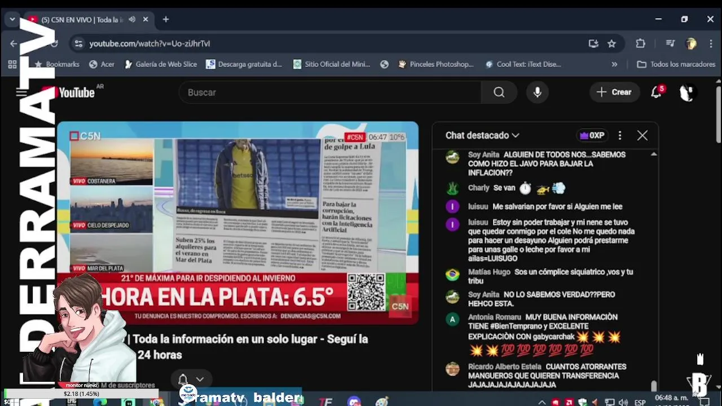Open the YouTube account avatar menu

(x=687, y=92)
